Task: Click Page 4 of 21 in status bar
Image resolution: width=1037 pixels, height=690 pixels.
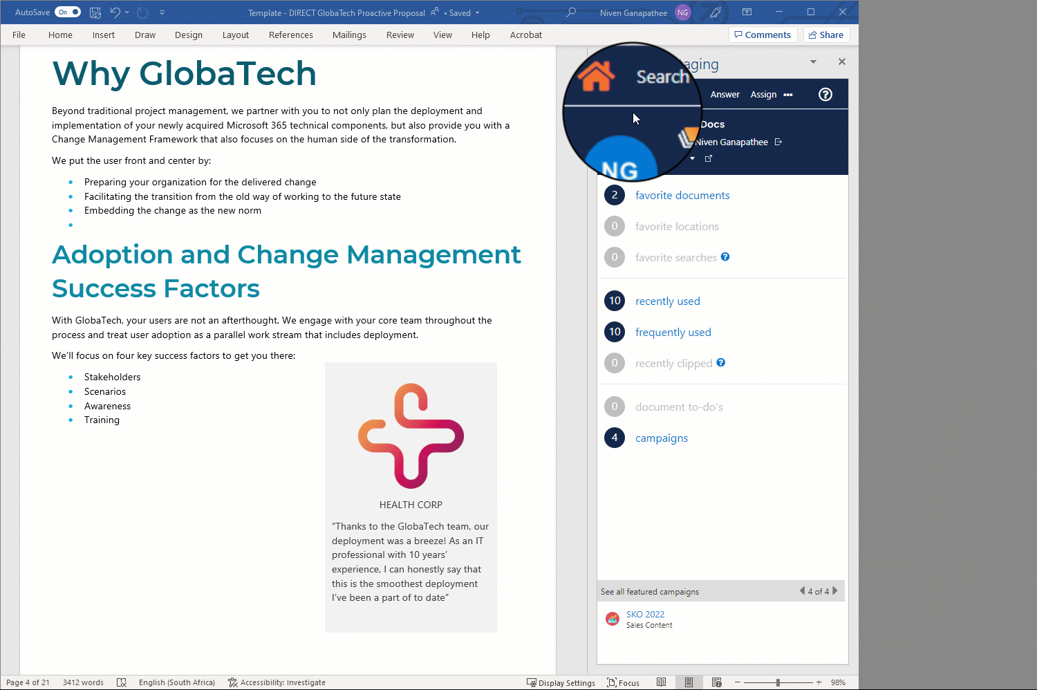Action: click(x=28, y=682)
